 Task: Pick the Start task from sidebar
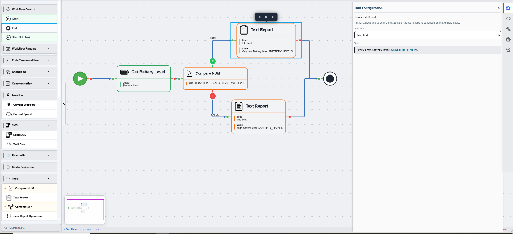[x=29, y=19]
